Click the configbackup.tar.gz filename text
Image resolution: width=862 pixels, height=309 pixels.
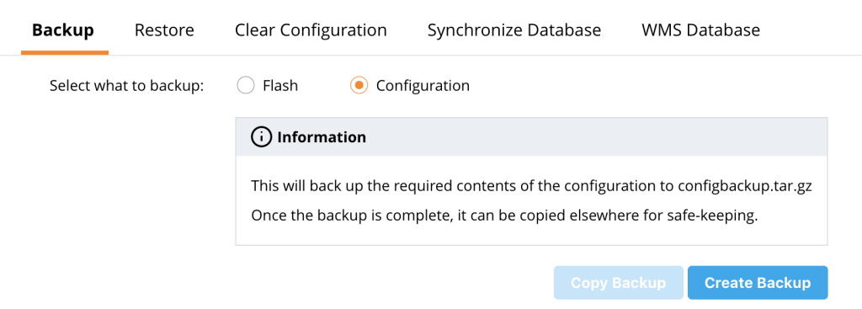744,186
